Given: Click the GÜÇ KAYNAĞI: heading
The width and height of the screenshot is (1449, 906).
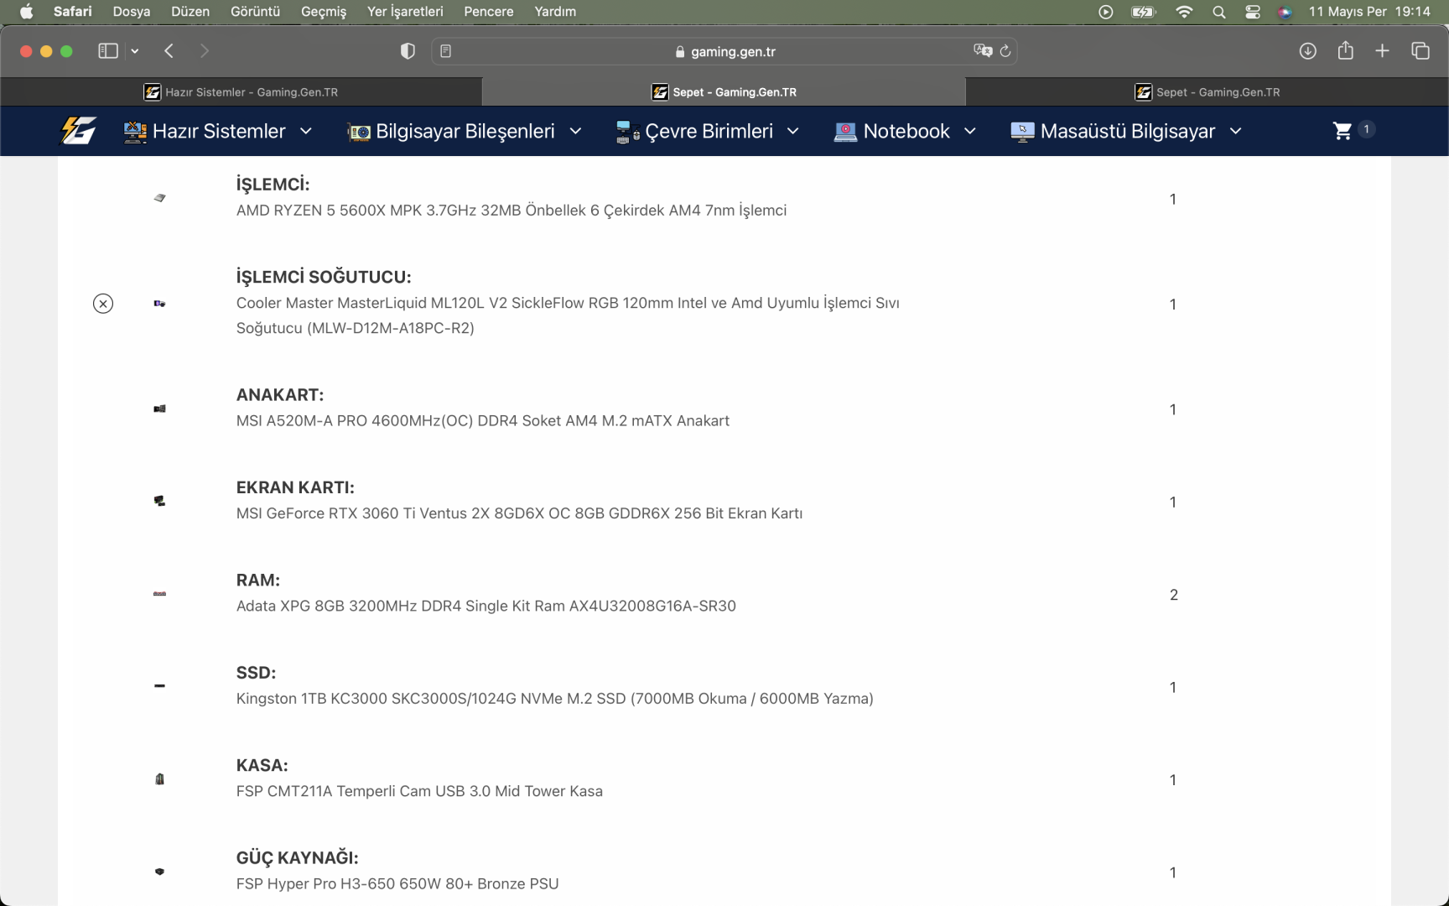Looking at the screenshot, I should (298, 857).
